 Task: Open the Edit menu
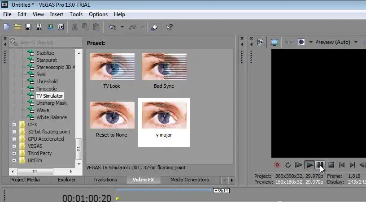coord(22,14)
